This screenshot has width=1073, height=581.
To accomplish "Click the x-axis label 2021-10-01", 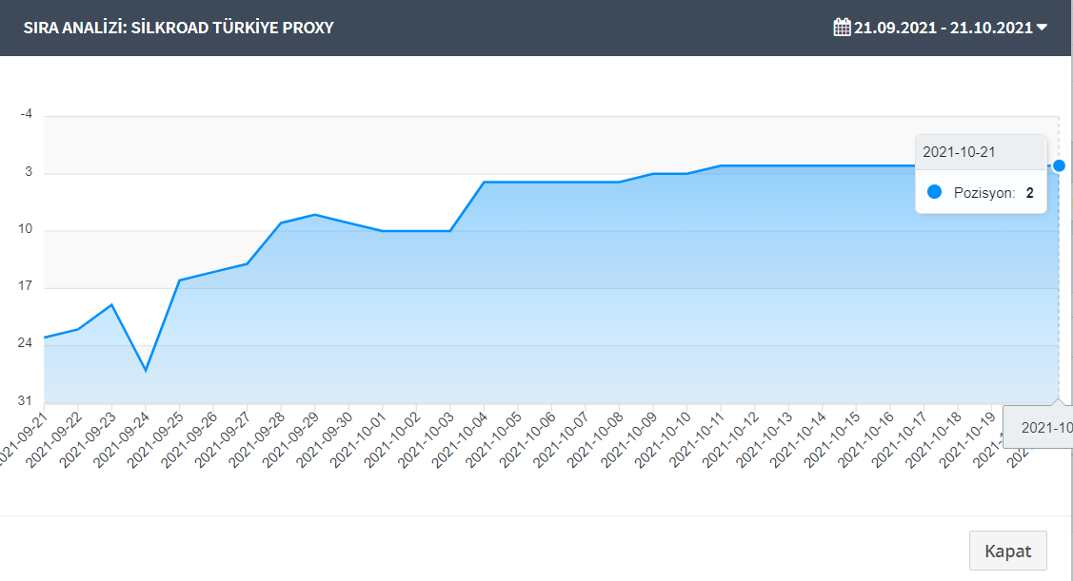I will tap(358, 438).
